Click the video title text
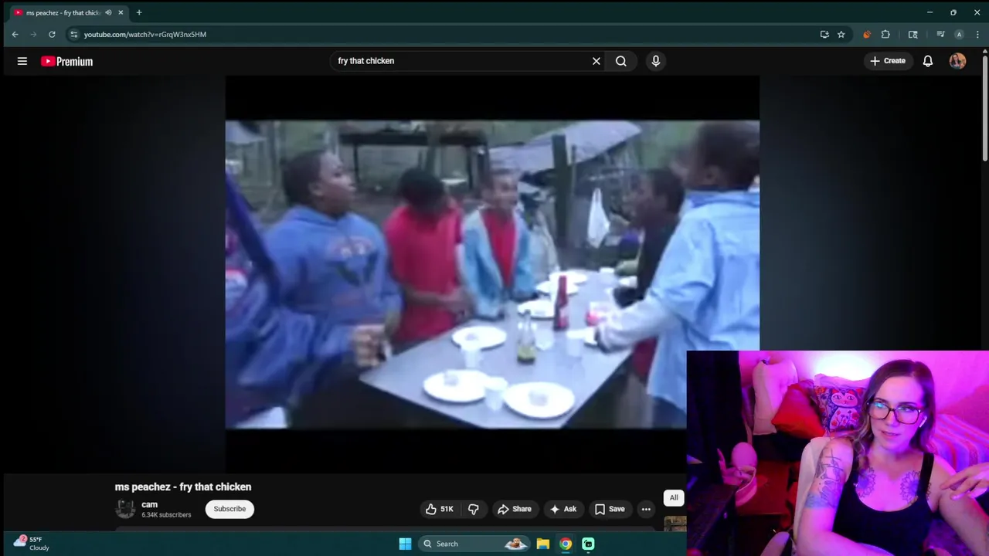 (183, 486)
